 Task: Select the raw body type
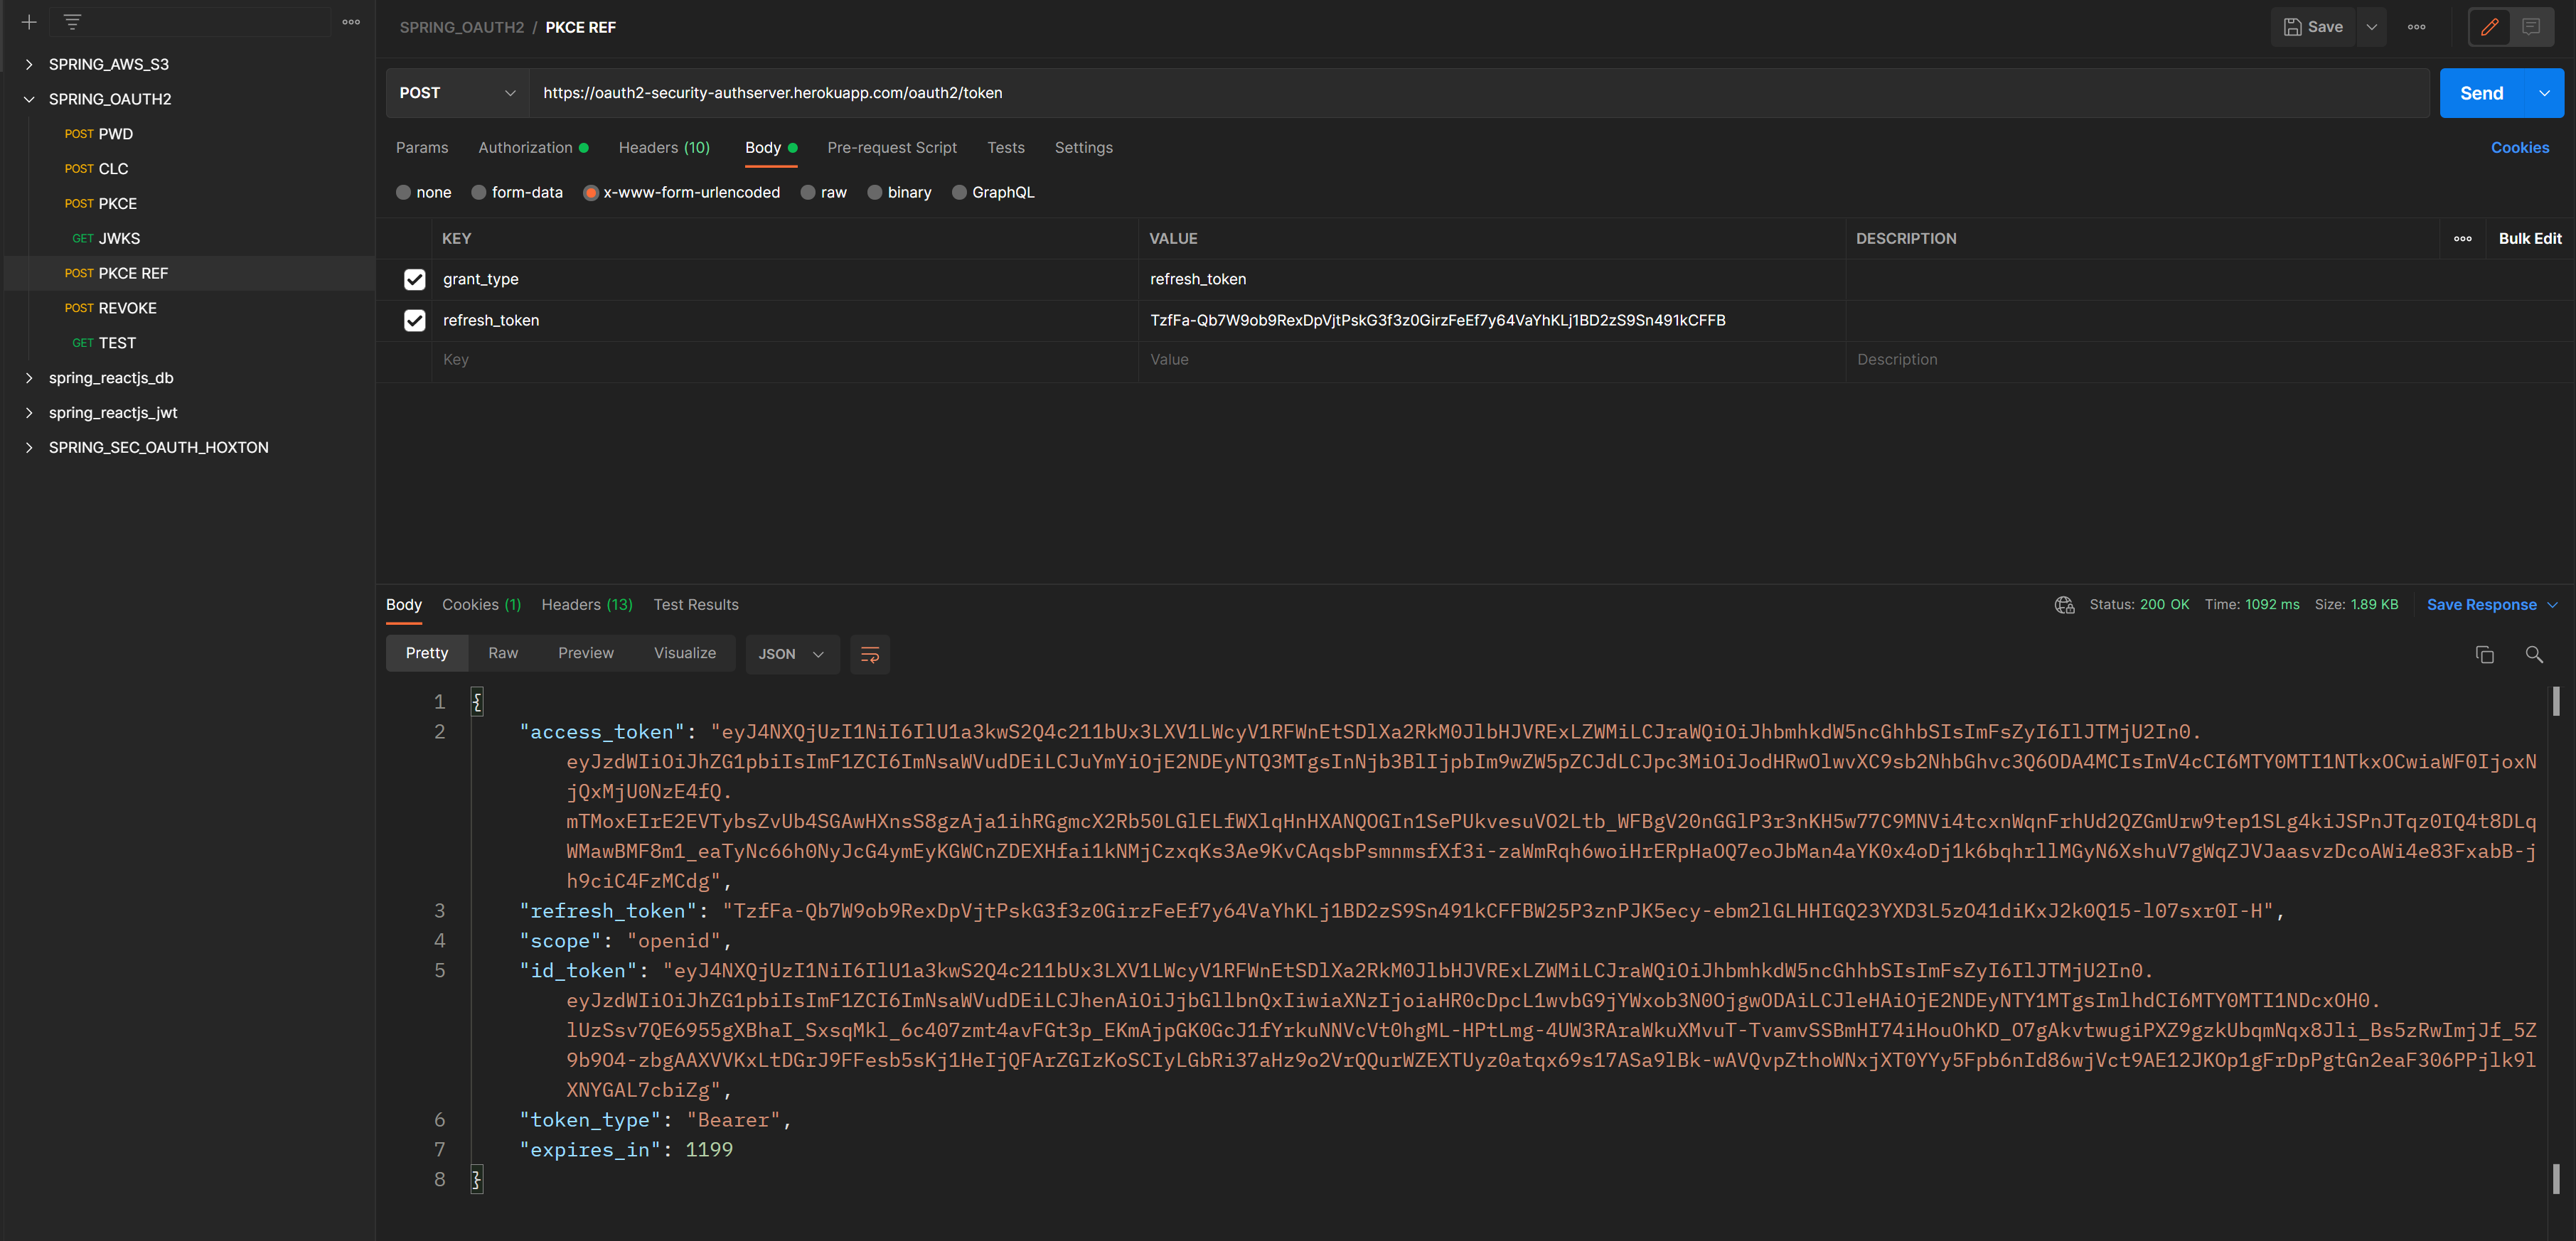coord(808,192)
